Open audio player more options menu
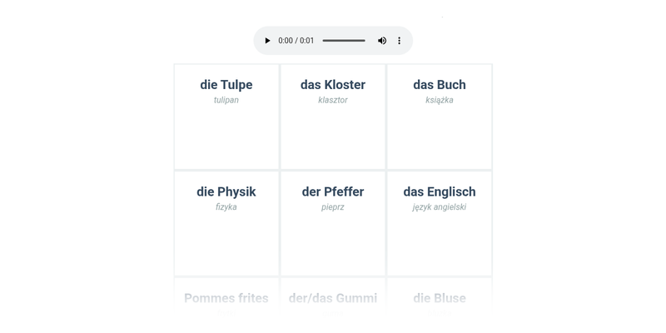666x333 pixels. [399, 41]
